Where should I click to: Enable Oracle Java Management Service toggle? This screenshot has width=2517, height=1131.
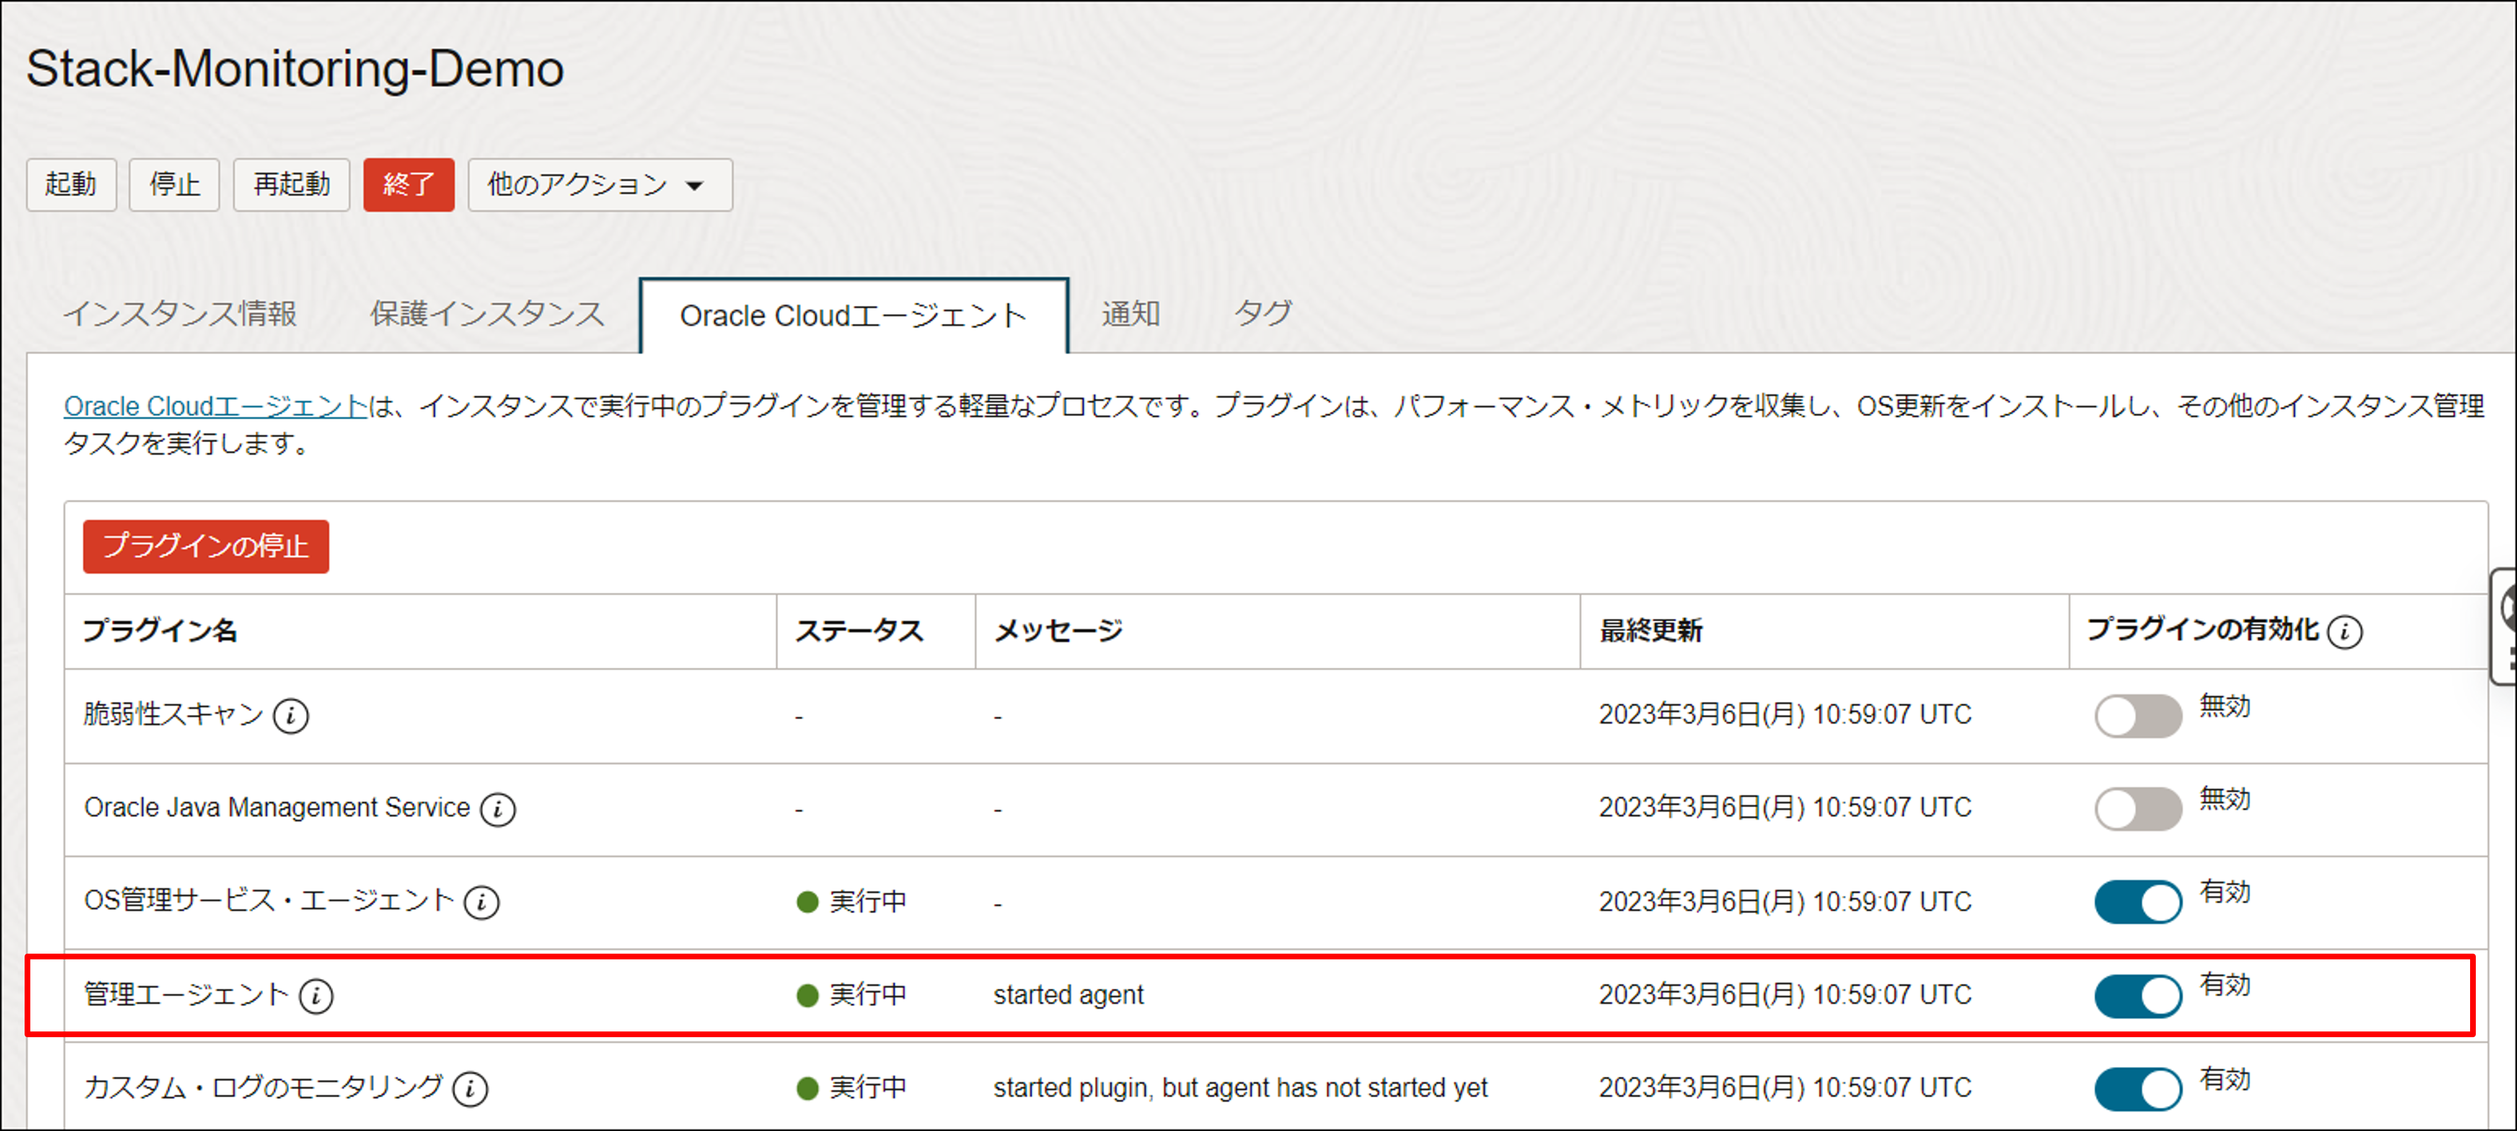coord(2137,809)
